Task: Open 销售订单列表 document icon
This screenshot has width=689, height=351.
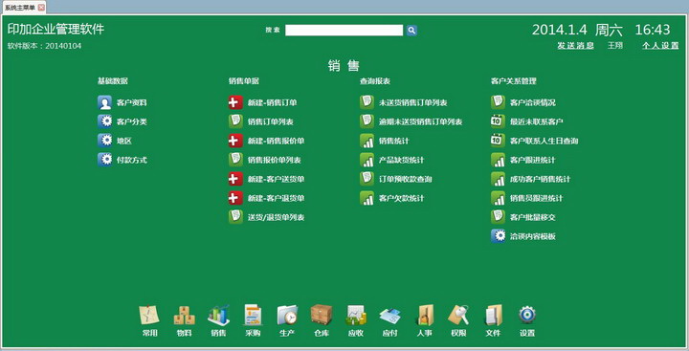Action: (235, 121)
